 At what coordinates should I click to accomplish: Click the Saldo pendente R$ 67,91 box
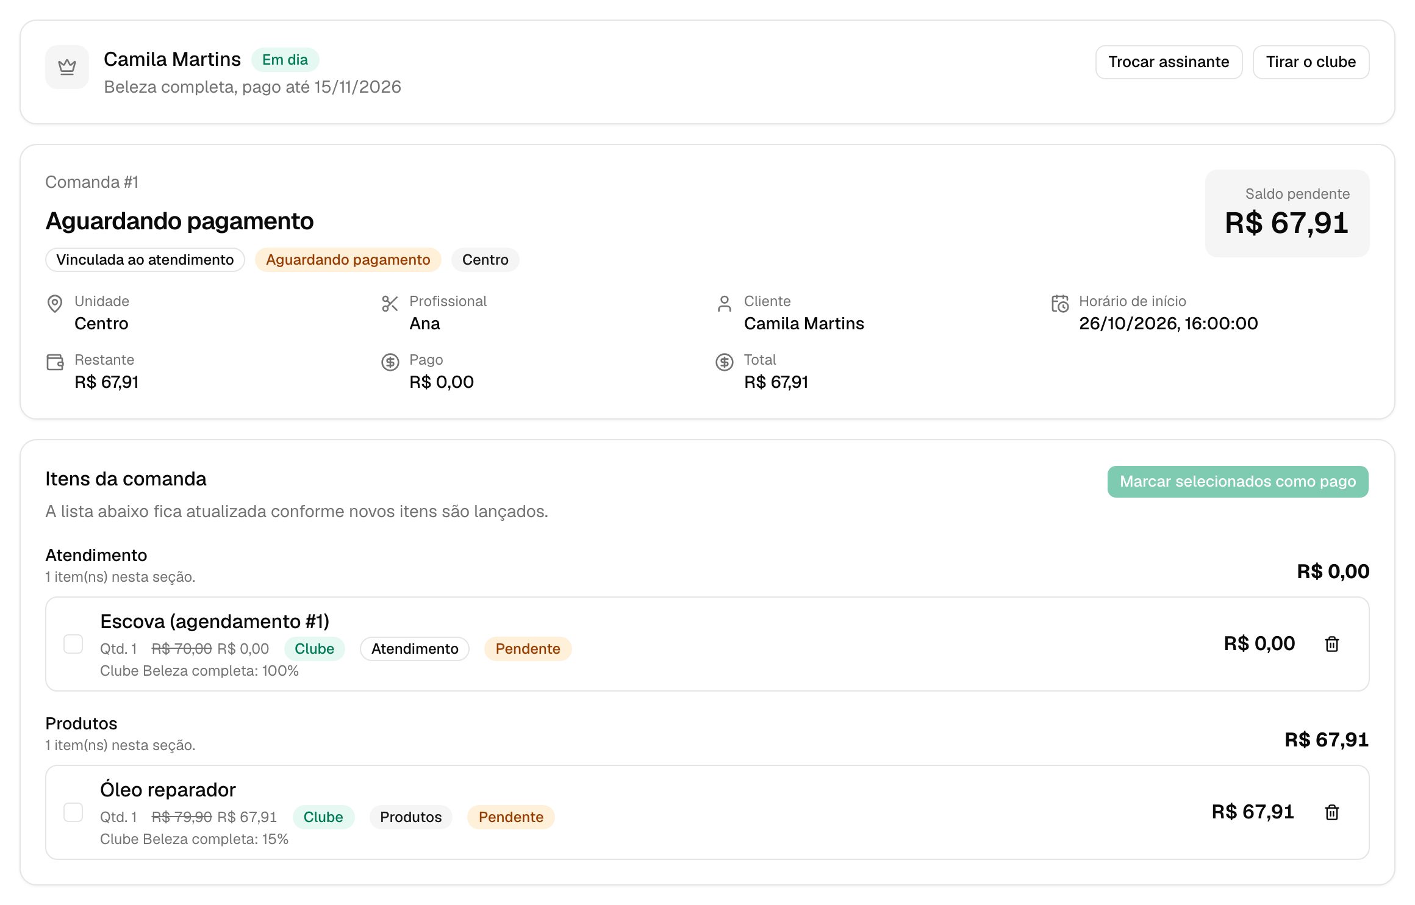coord(1287,213)
